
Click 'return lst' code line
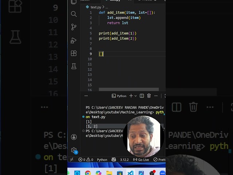pos(118,23)
